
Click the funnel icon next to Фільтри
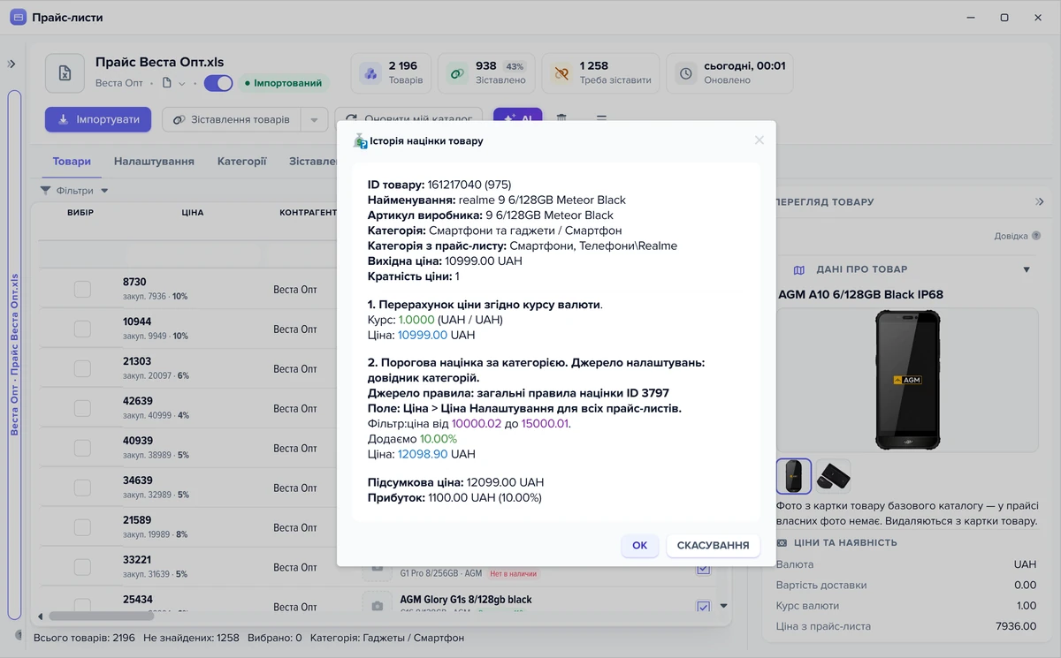coord(46,191)
